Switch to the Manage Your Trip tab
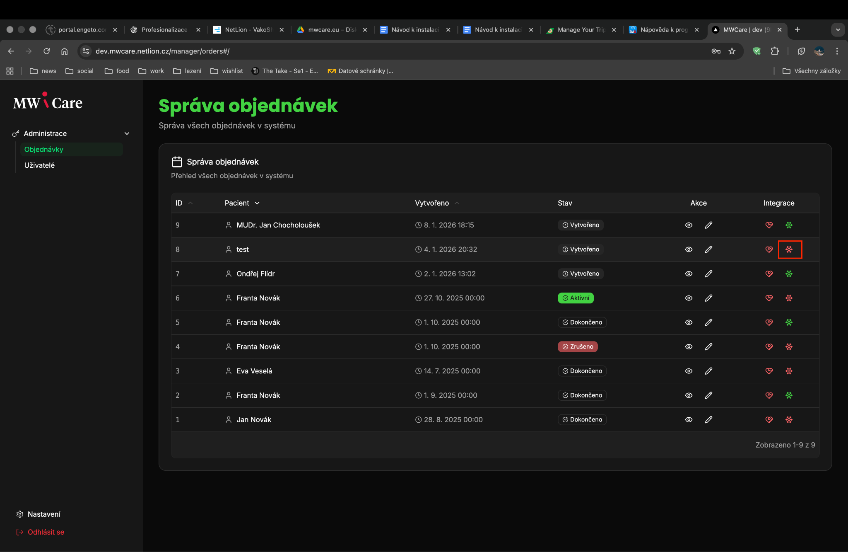The image size is (848, 552). pyautogui.click(x=581, y=30)
